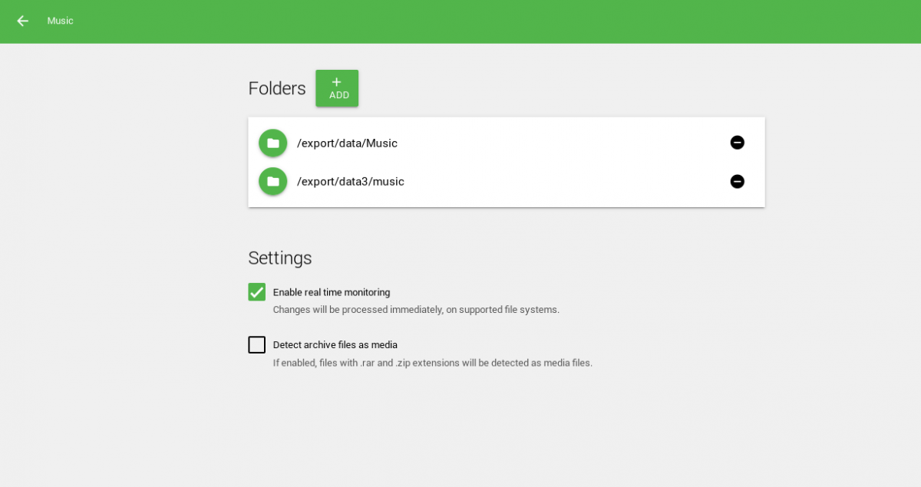This screenshot has height=487, width=921.
Task: Remove the /export/data3/music folder
Action: (x=737, y=182)
